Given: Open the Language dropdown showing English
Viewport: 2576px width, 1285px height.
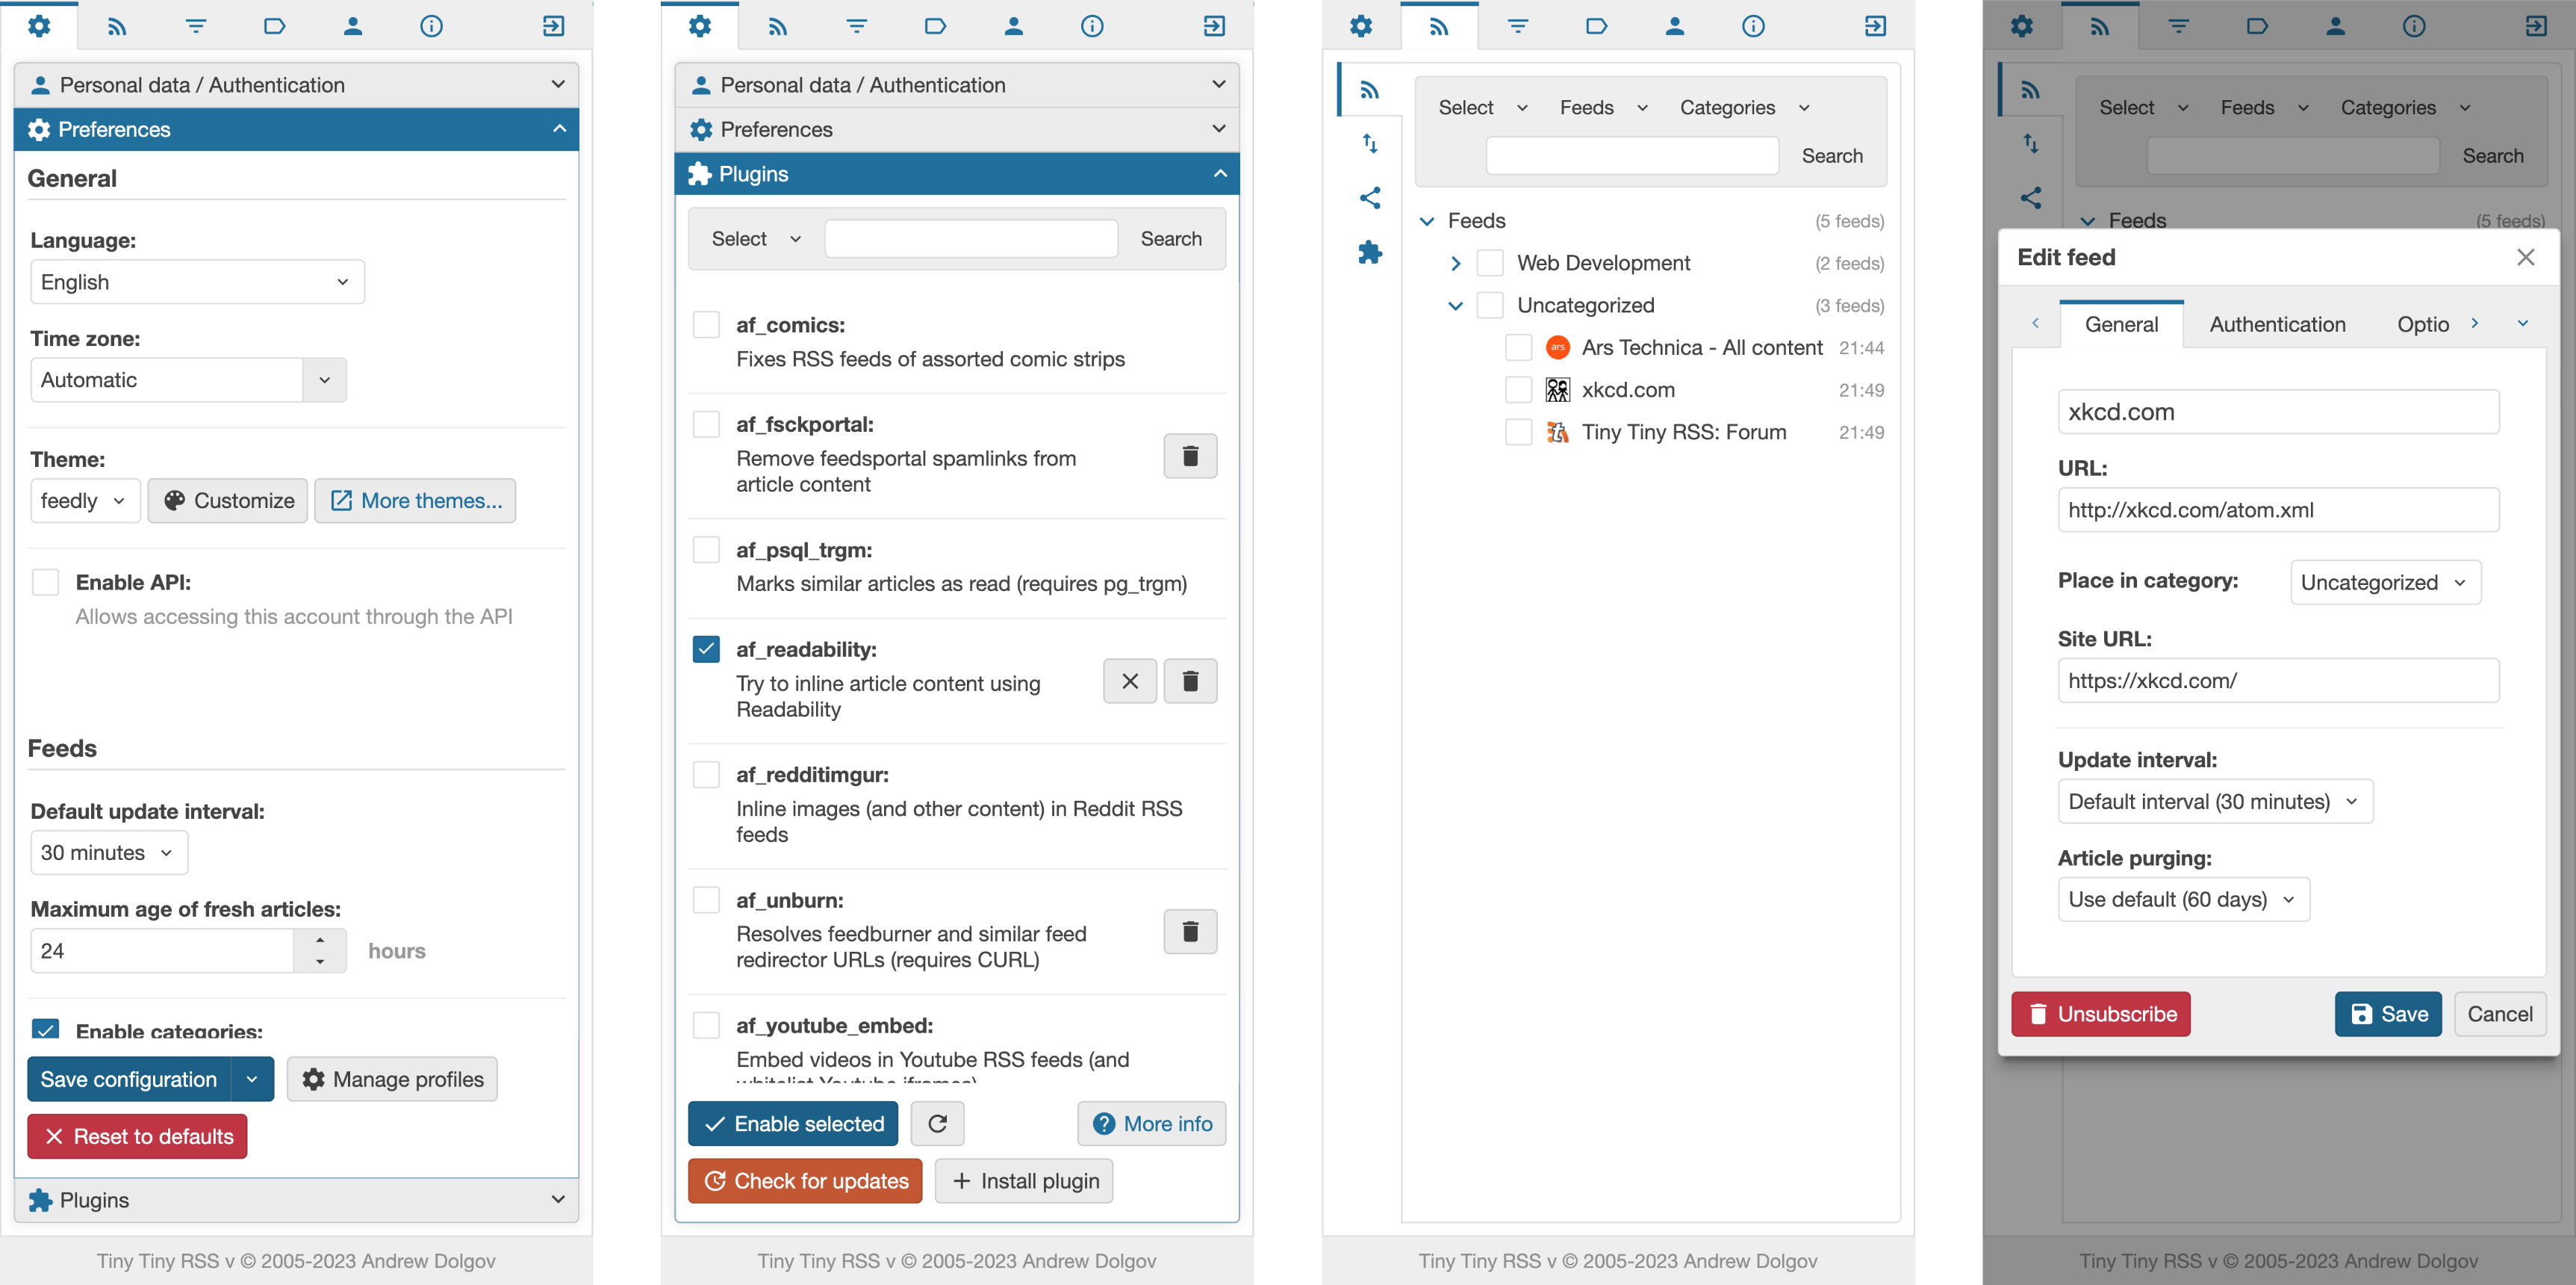Looking at the screenshot, I should click(x=197, y=282).
